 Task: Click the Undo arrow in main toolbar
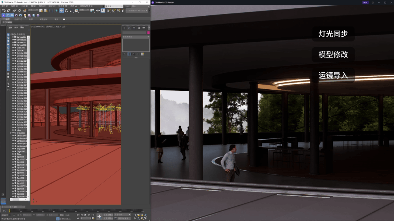[x=4, y=11]
